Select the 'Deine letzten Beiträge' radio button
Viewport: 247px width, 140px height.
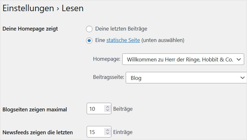(89, 29)
